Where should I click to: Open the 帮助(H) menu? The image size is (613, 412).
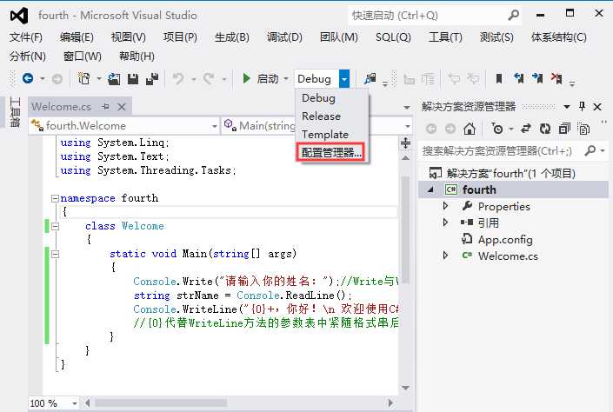[x=137, y=56]
